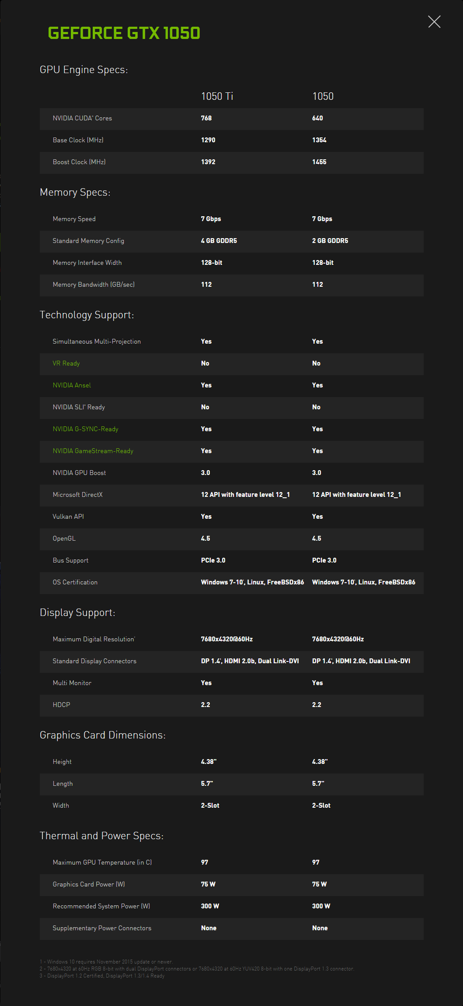Click the OS Certification row label
This screenshot has height=1006, width=463.
[x=75, y=582]
